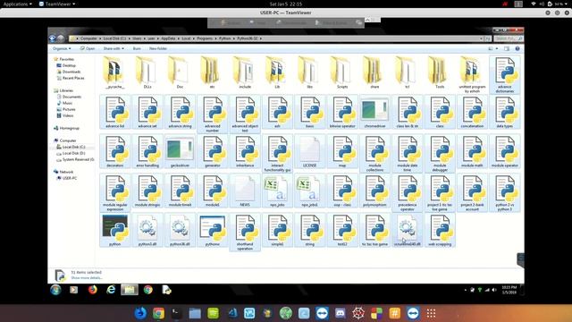The image size is (572, 322).
Task: Select the tcl folder
Action: tap(408, 72)
